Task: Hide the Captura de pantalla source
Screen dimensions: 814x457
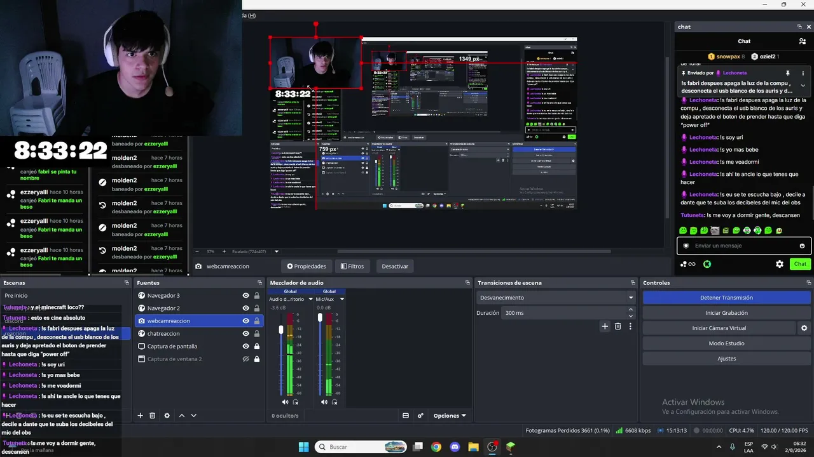Action: (245, 346)
